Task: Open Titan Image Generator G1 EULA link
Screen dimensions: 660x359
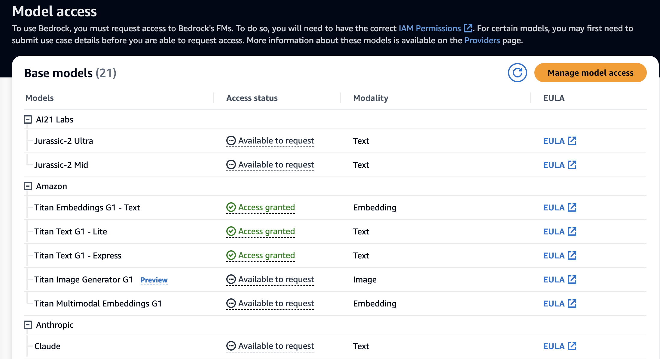Action: point(559,279)
